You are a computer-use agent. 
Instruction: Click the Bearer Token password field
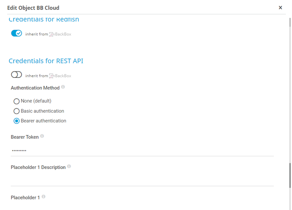142,151
